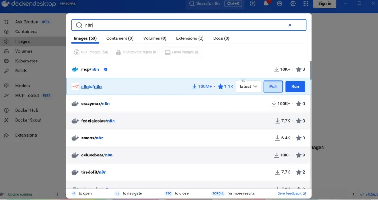Screen dimensions: 378x200
Task: Switch to the Docs (0) tab
Action: click(221, 38)
